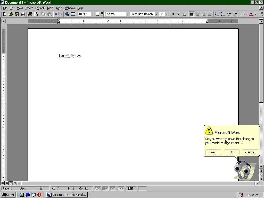Expand the font color dropdown arrow
The height and width of the screenshot is (198, 264).
click(x=255, y=14)
